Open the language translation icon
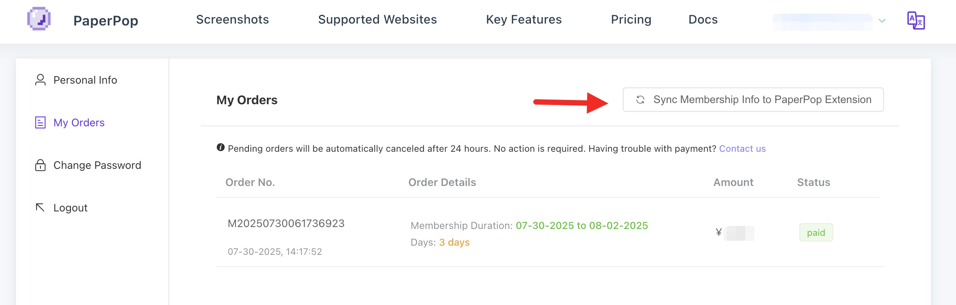Viewport: 956px width, 305px height. 916,20
